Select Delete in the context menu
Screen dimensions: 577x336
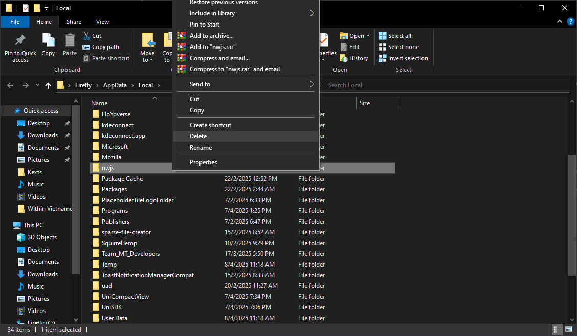click(x=198, y=136)
